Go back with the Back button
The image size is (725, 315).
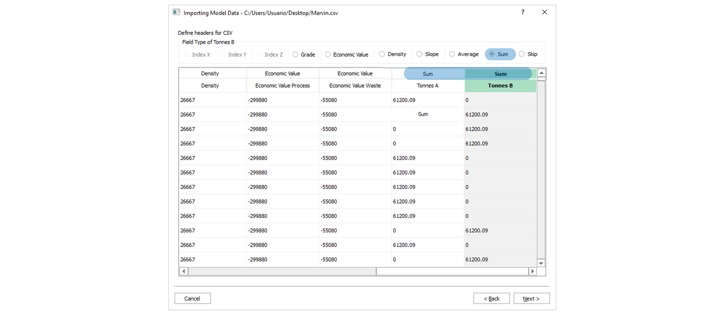[491, 298]
